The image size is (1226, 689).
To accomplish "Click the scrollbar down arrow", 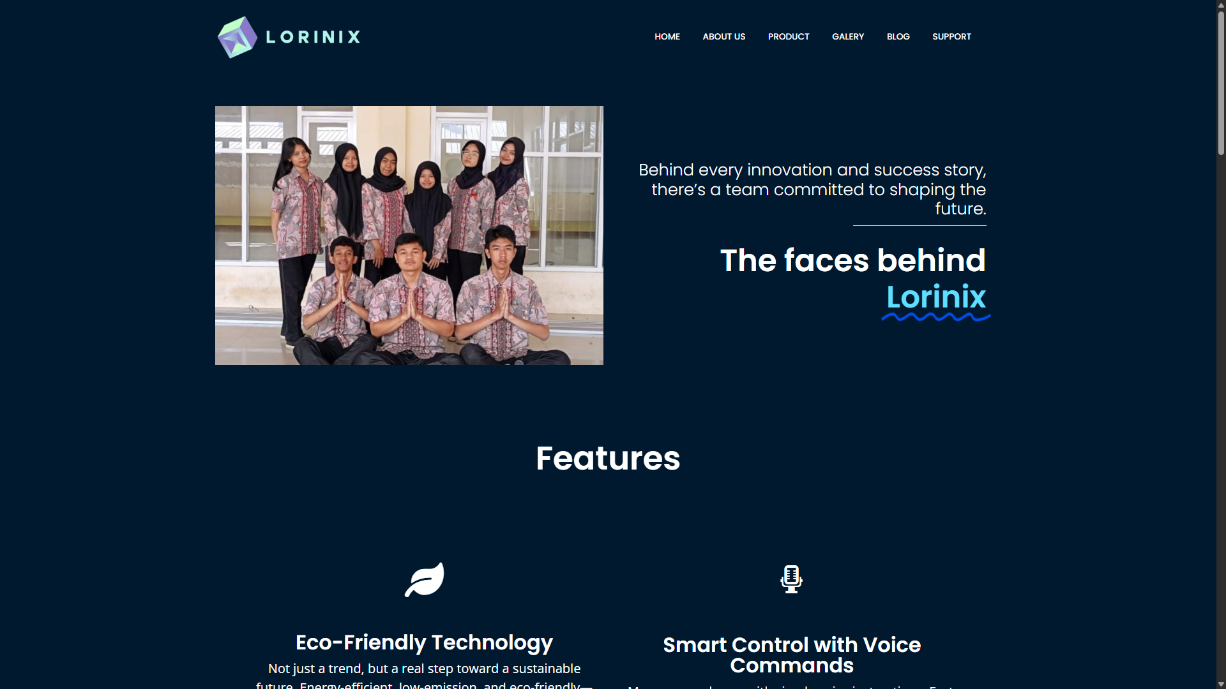I will [x=1221, y=684].
